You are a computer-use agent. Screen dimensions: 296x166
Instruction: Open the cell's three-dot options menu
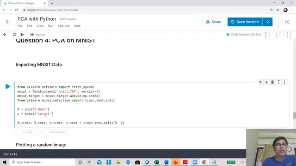pos(284,82)
